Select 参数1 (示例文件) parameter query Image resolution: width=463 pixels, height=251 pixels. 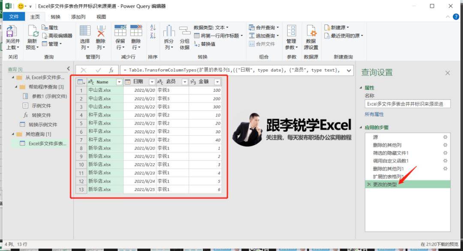pyautogui.click(x=49, y=96)
